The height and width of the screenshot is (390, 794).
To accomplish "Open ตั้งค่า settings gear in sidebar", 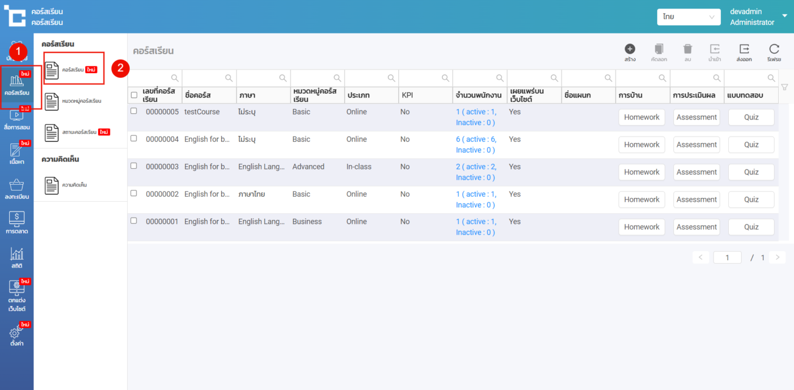I will tap(17, 336).
